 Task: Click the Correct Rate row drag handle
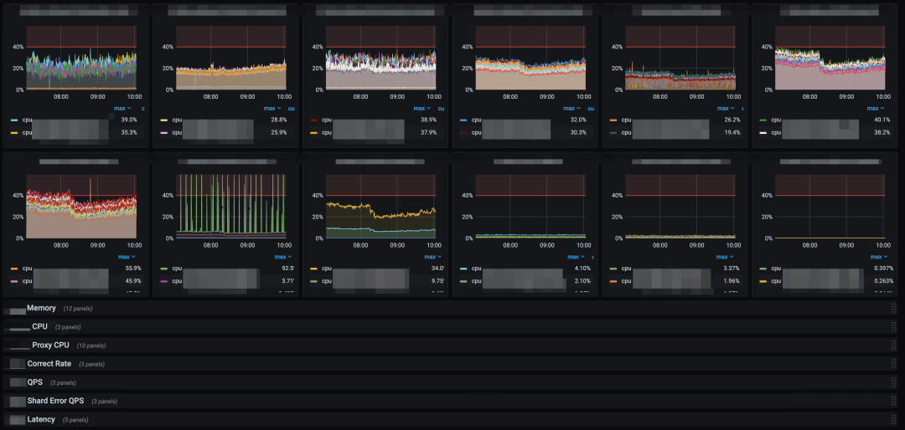(893, 364)
